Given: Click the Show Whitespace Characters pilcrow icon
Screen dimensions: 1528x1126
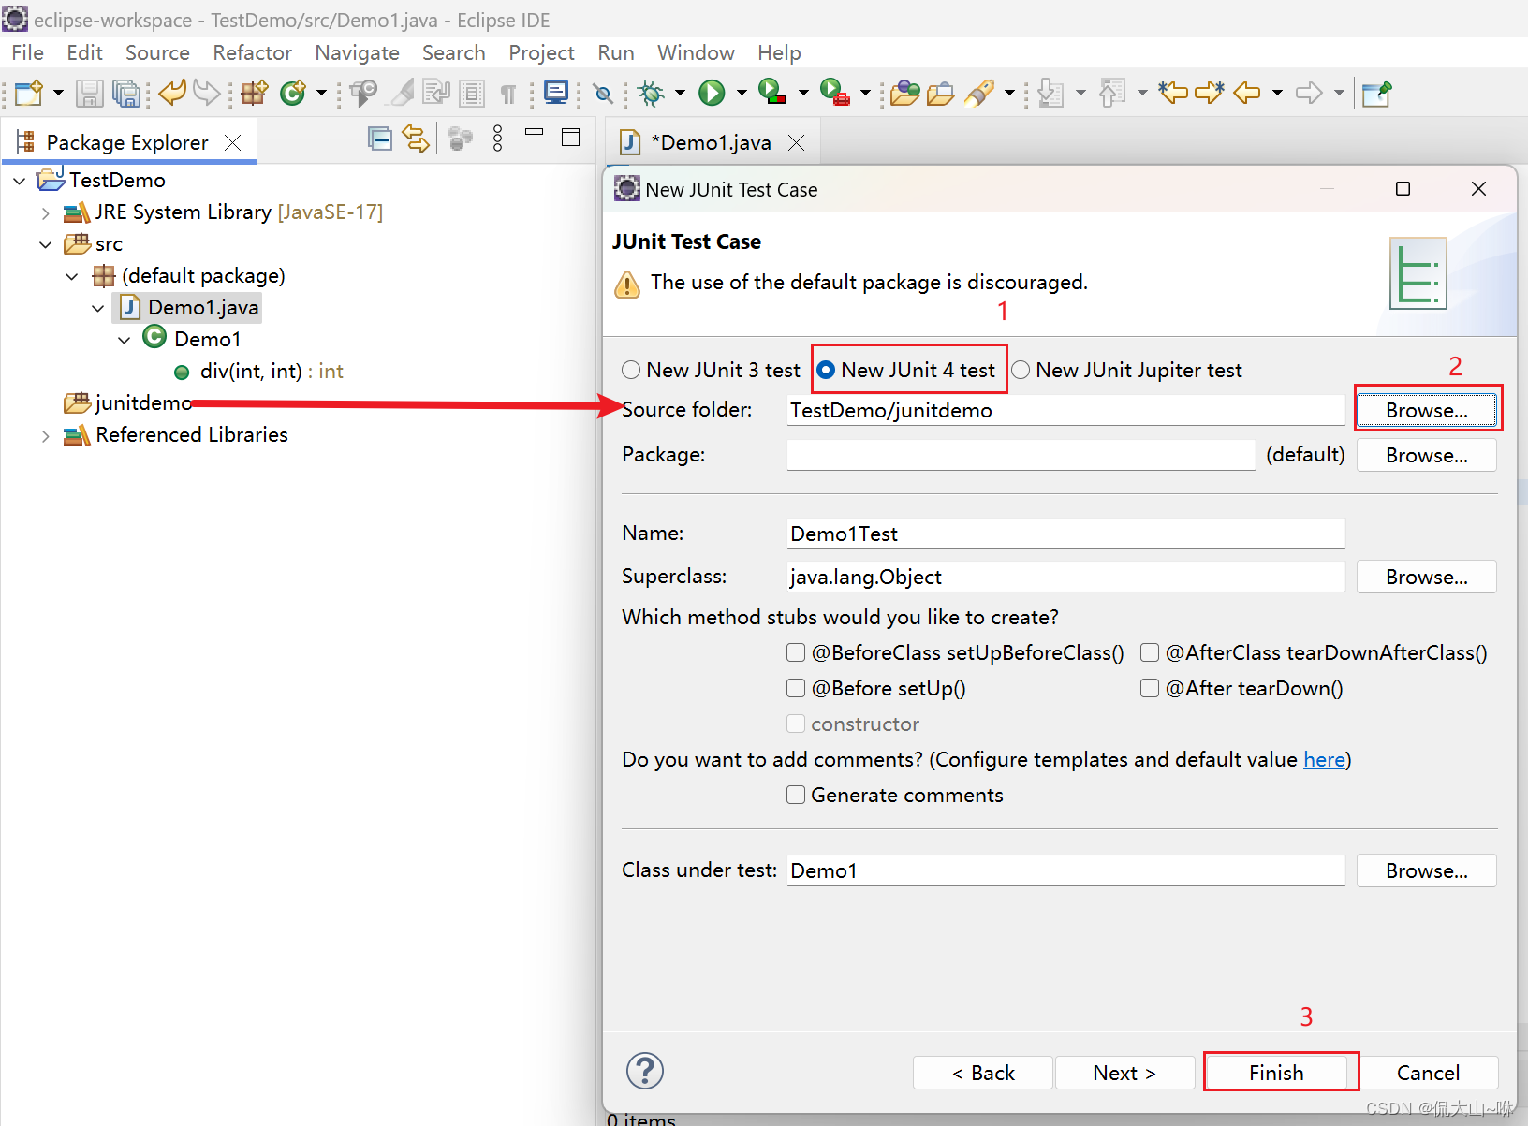Looking at the screenshot, I should (x=507, y=94).
